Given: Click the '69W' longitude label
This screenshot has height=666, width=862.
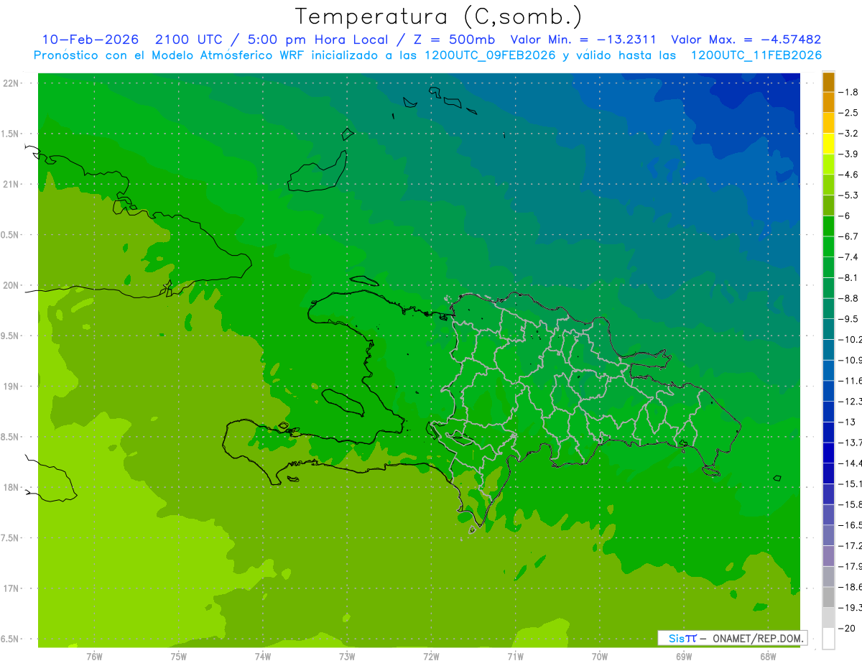Looking at the screenshot, I should 684,657.
